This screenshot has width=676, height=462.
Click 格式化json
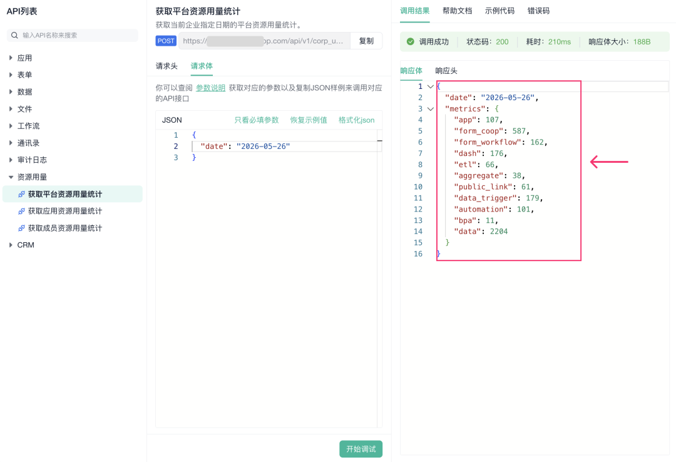point(357,120)
